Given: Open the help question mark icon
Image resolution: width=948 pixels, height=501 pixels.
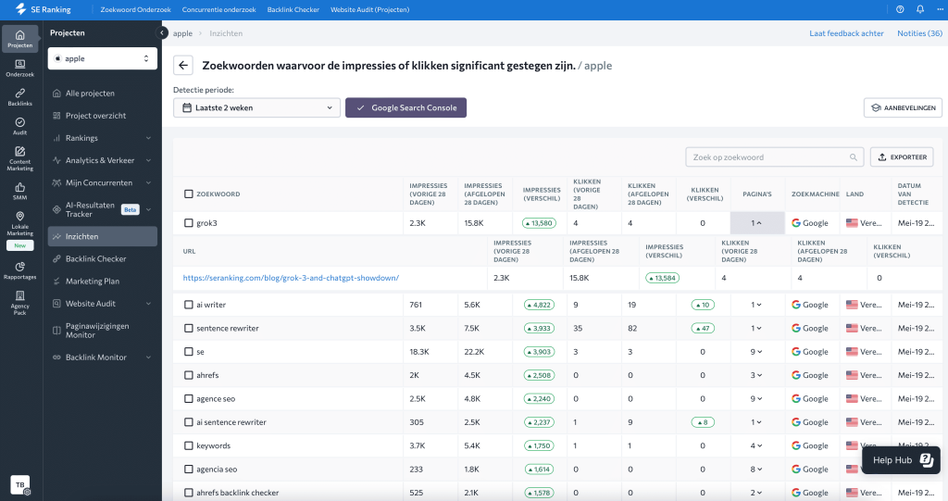Looking at the screenshot, I should click(900, 9).
